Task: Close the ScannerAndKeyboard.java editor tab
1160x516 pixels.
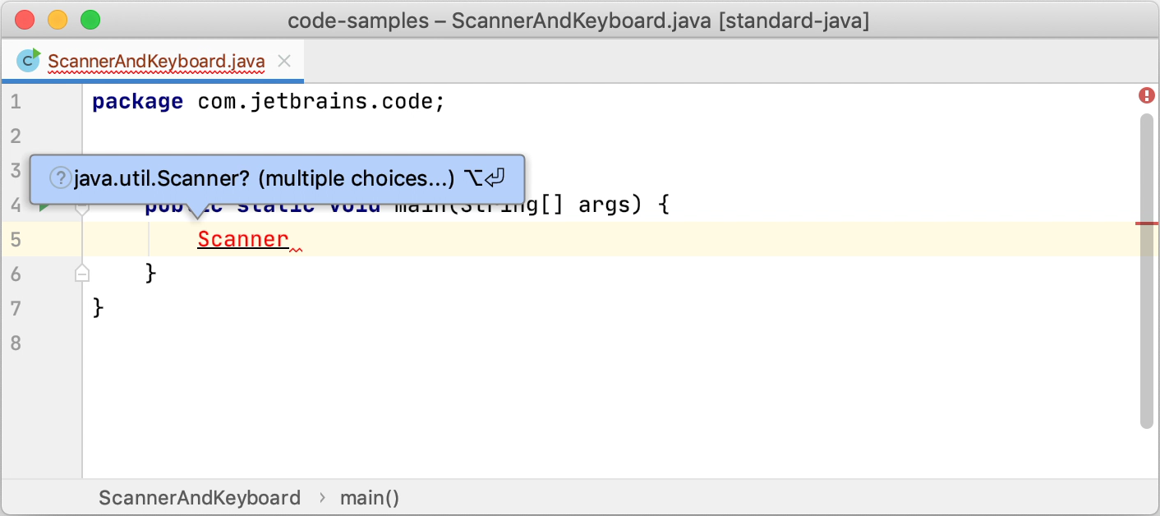Action: [284, 61]
